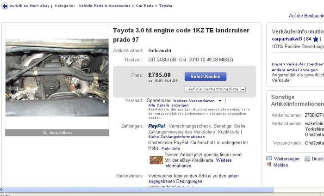Image resolution: width=324 pixels, height=196 pixels.
Task: Click the blue back arrow icon
Action: pyautogui.click(x=5, y=6)
